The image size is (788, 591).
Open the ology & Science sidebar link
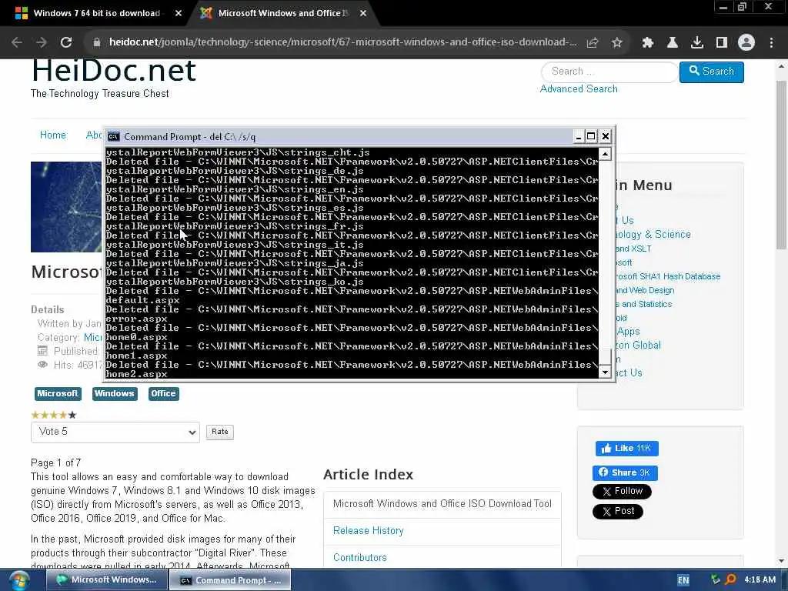click(x=653, y=235)
